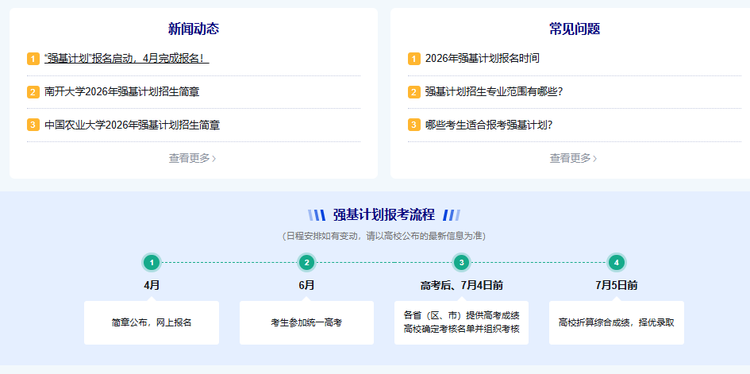Open 强基计划招生专业范围有哪些 question

click(x=494, y=92)
